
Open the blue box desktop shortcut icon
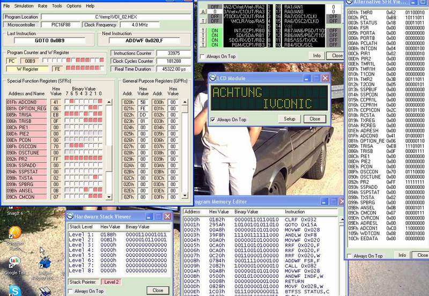point(45,263)
